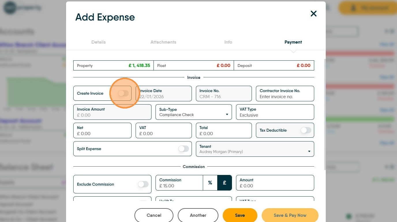Click the Cancel button
This screenshot has height=222, width=397.
pyautogui.click(x=154, y=215)
